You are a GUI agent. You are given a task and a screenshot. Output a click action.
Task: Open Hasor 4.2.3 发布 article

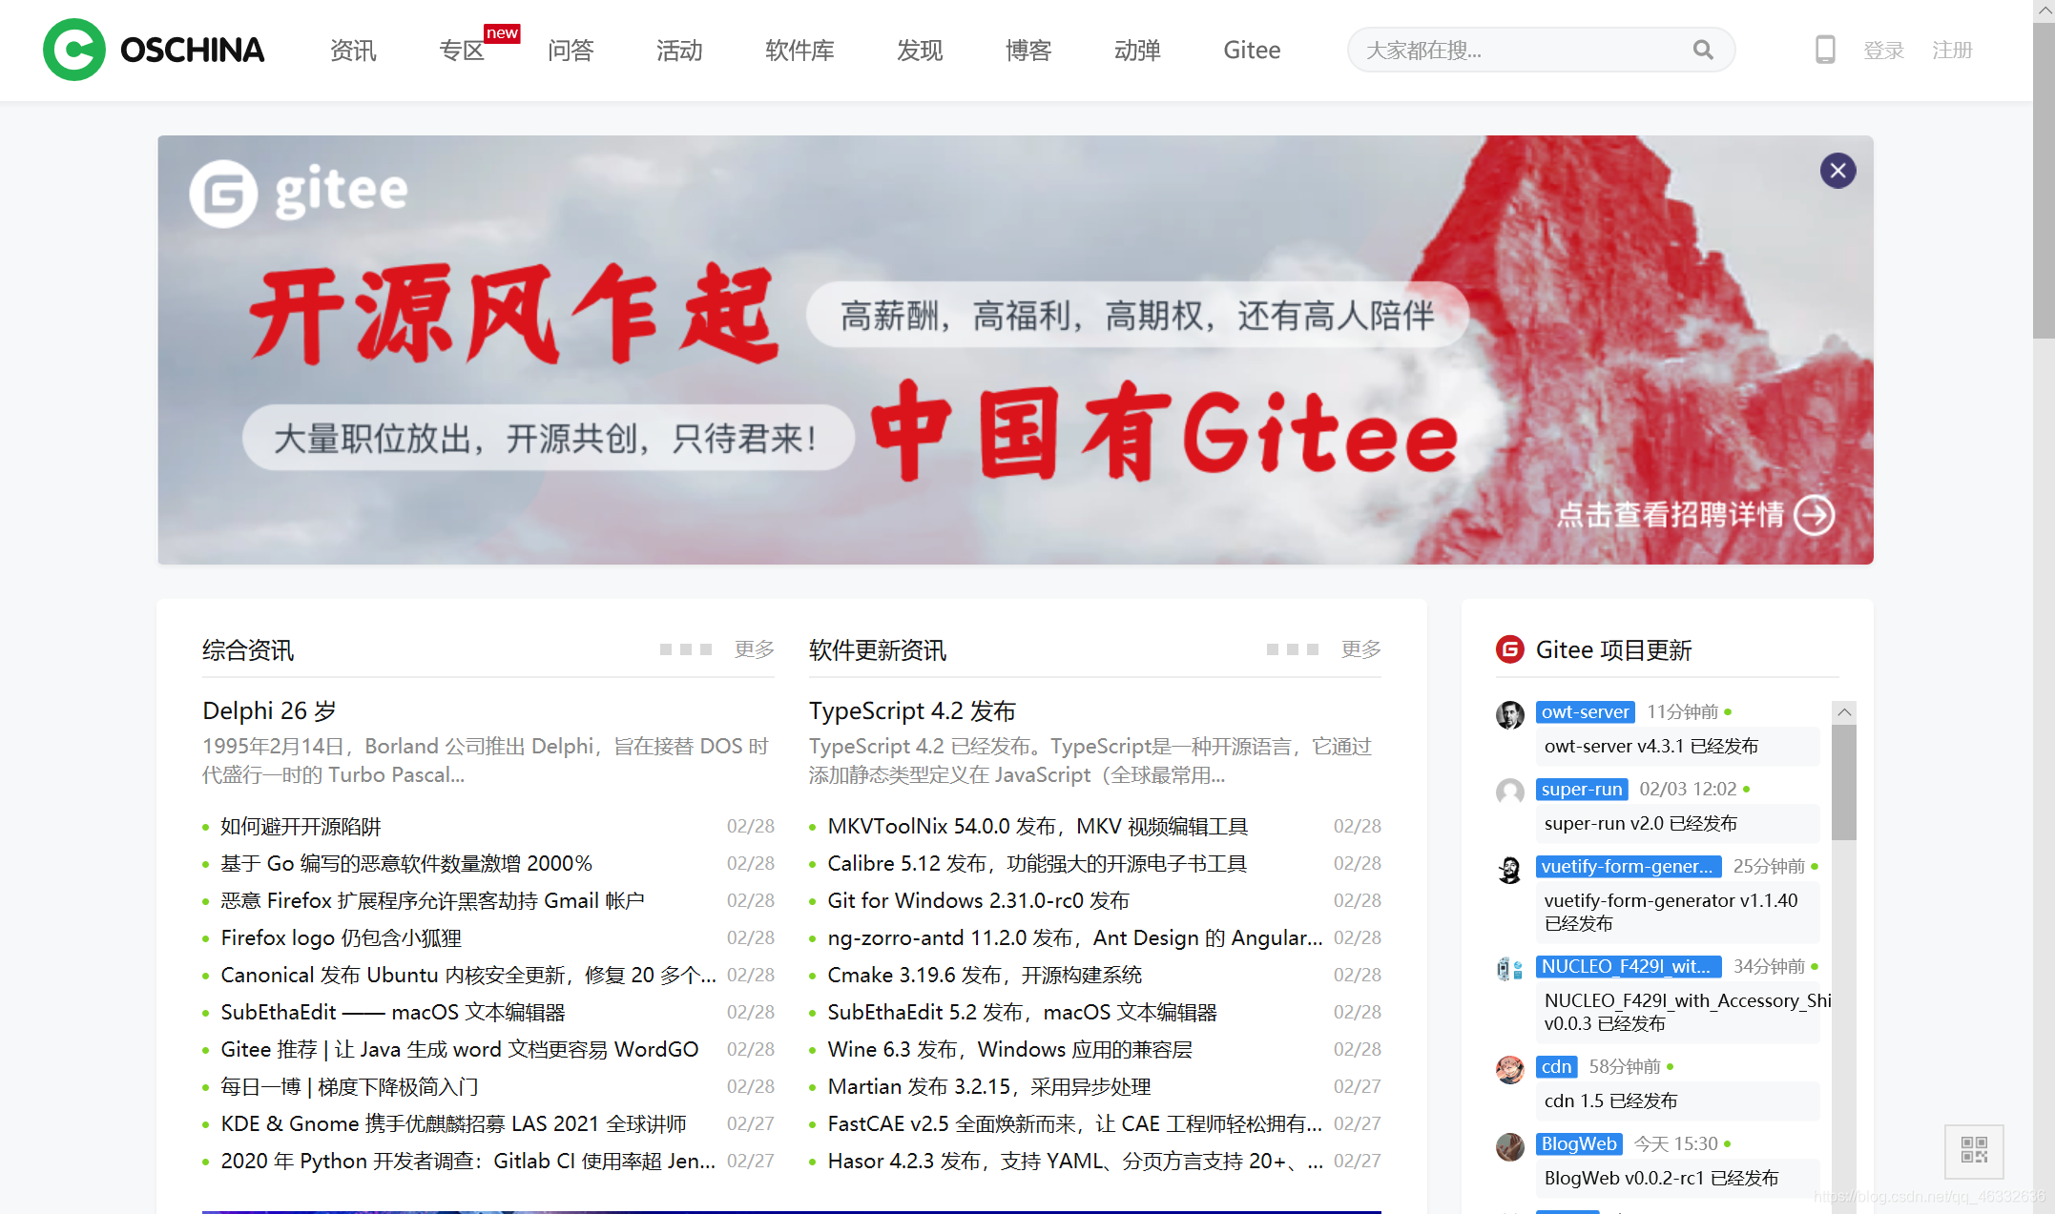[1075, 1161]
